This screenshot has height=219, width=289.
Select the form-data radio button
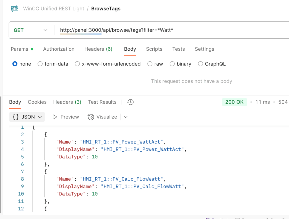(x=40, y=64)
